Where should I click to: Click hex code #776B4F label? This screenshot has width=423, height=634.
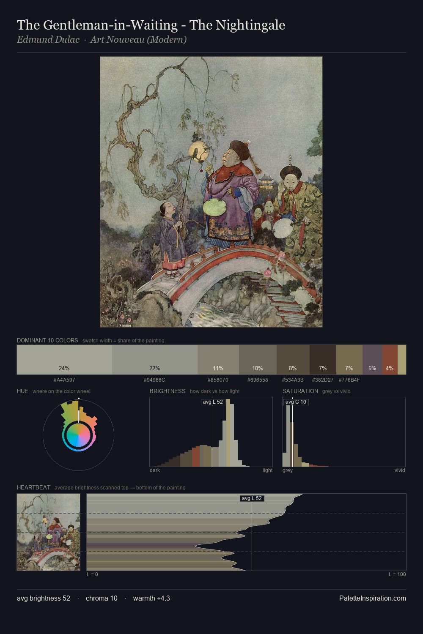click(x=349, y=380)
